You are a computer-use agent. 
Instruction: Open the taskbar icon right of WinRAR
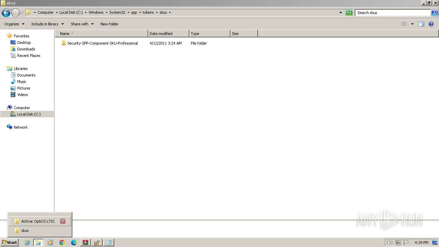pyautogui.click(x=97, y=243)
